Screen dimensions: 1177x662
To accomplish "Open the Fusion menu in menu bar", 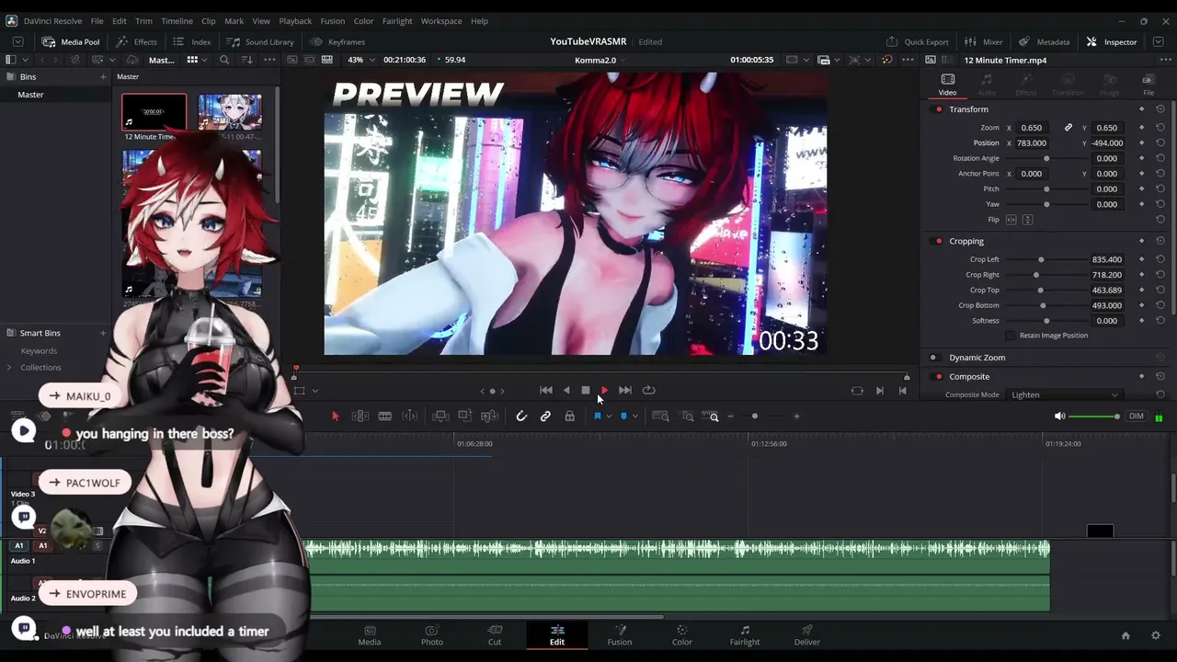I will pos(333,20).
